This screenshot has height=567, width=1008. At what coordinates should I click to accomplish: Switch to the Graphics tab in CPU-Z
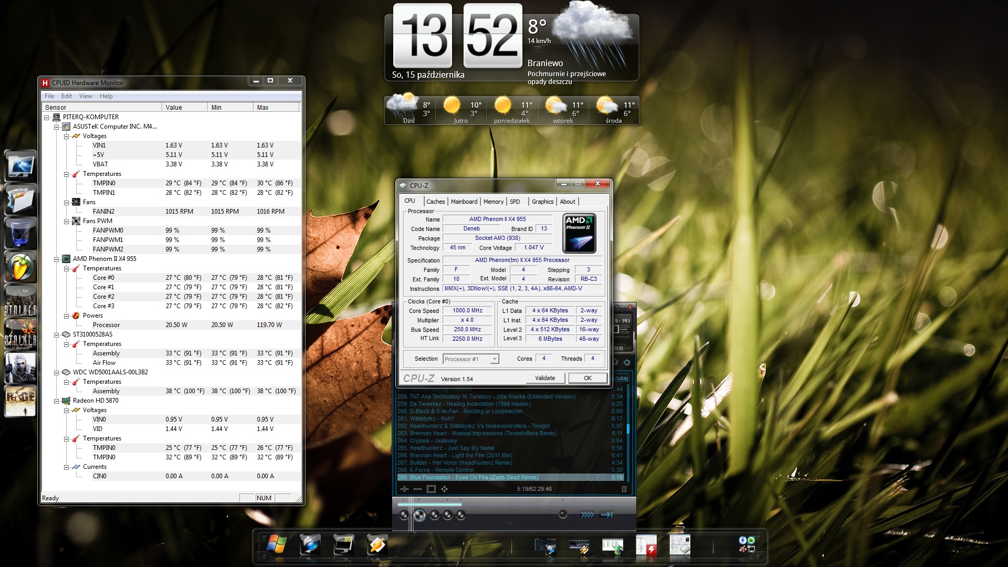coord(542,202)
